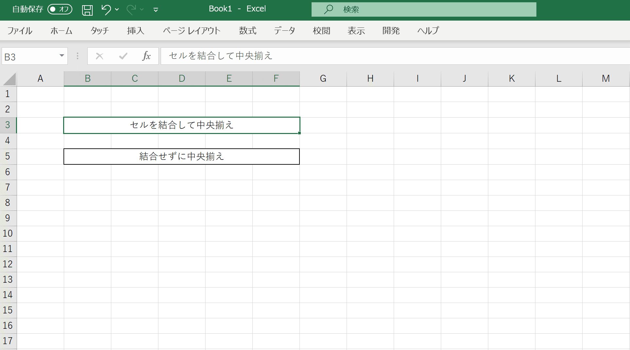630x350 pixels.
Task: Switch to the 数式 tab
Action: [247, 31]
